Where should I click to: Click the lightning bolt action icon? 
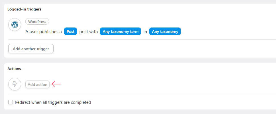pyautogui.click(x=15, y=84)
